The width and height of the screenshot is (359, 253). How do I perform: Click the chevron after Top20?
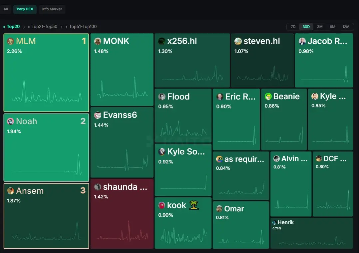[x=24, y=27]
